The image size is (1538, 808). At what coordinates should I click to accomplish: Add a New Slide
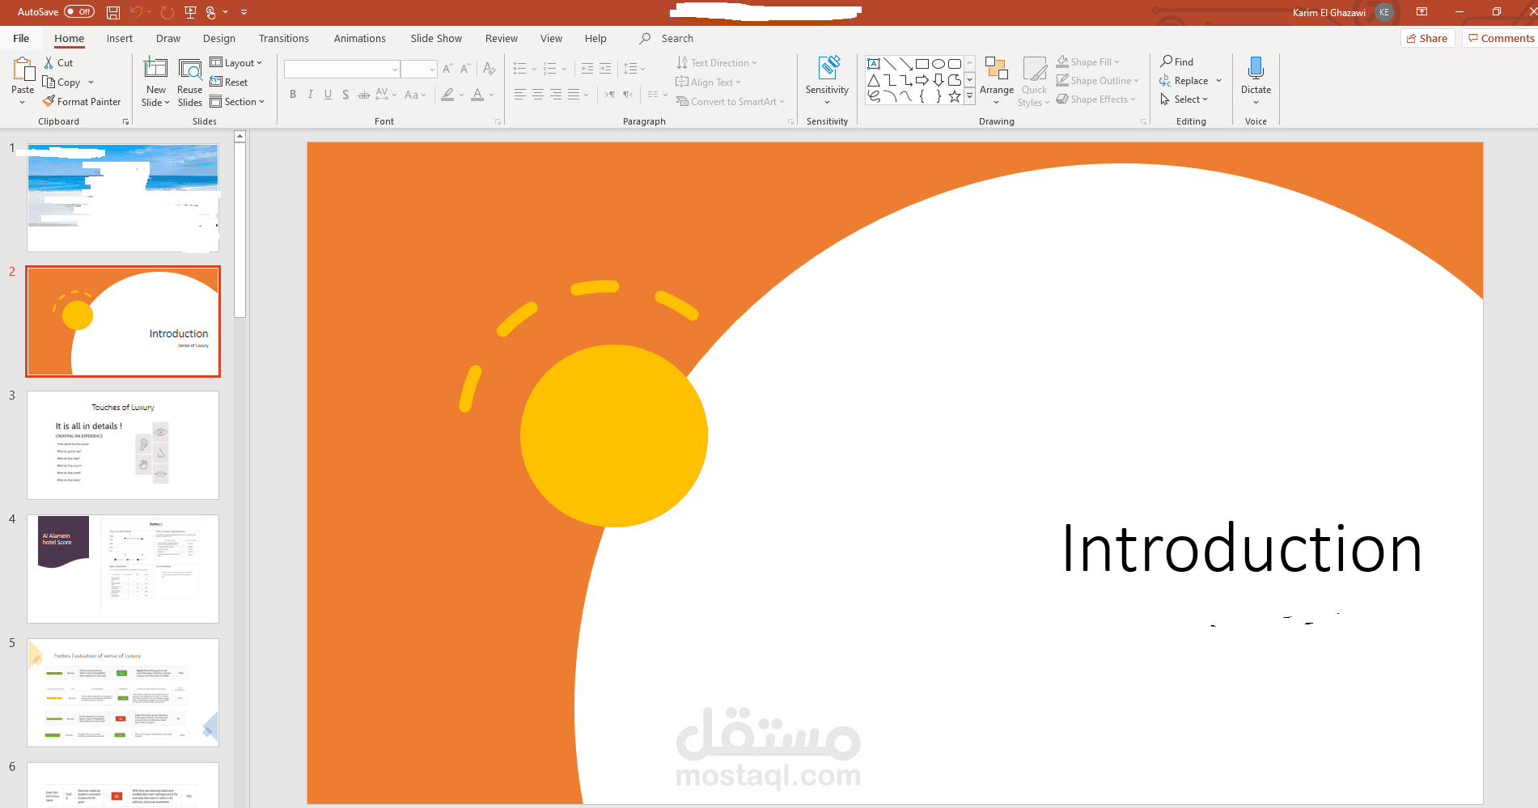tap(155, 81)
